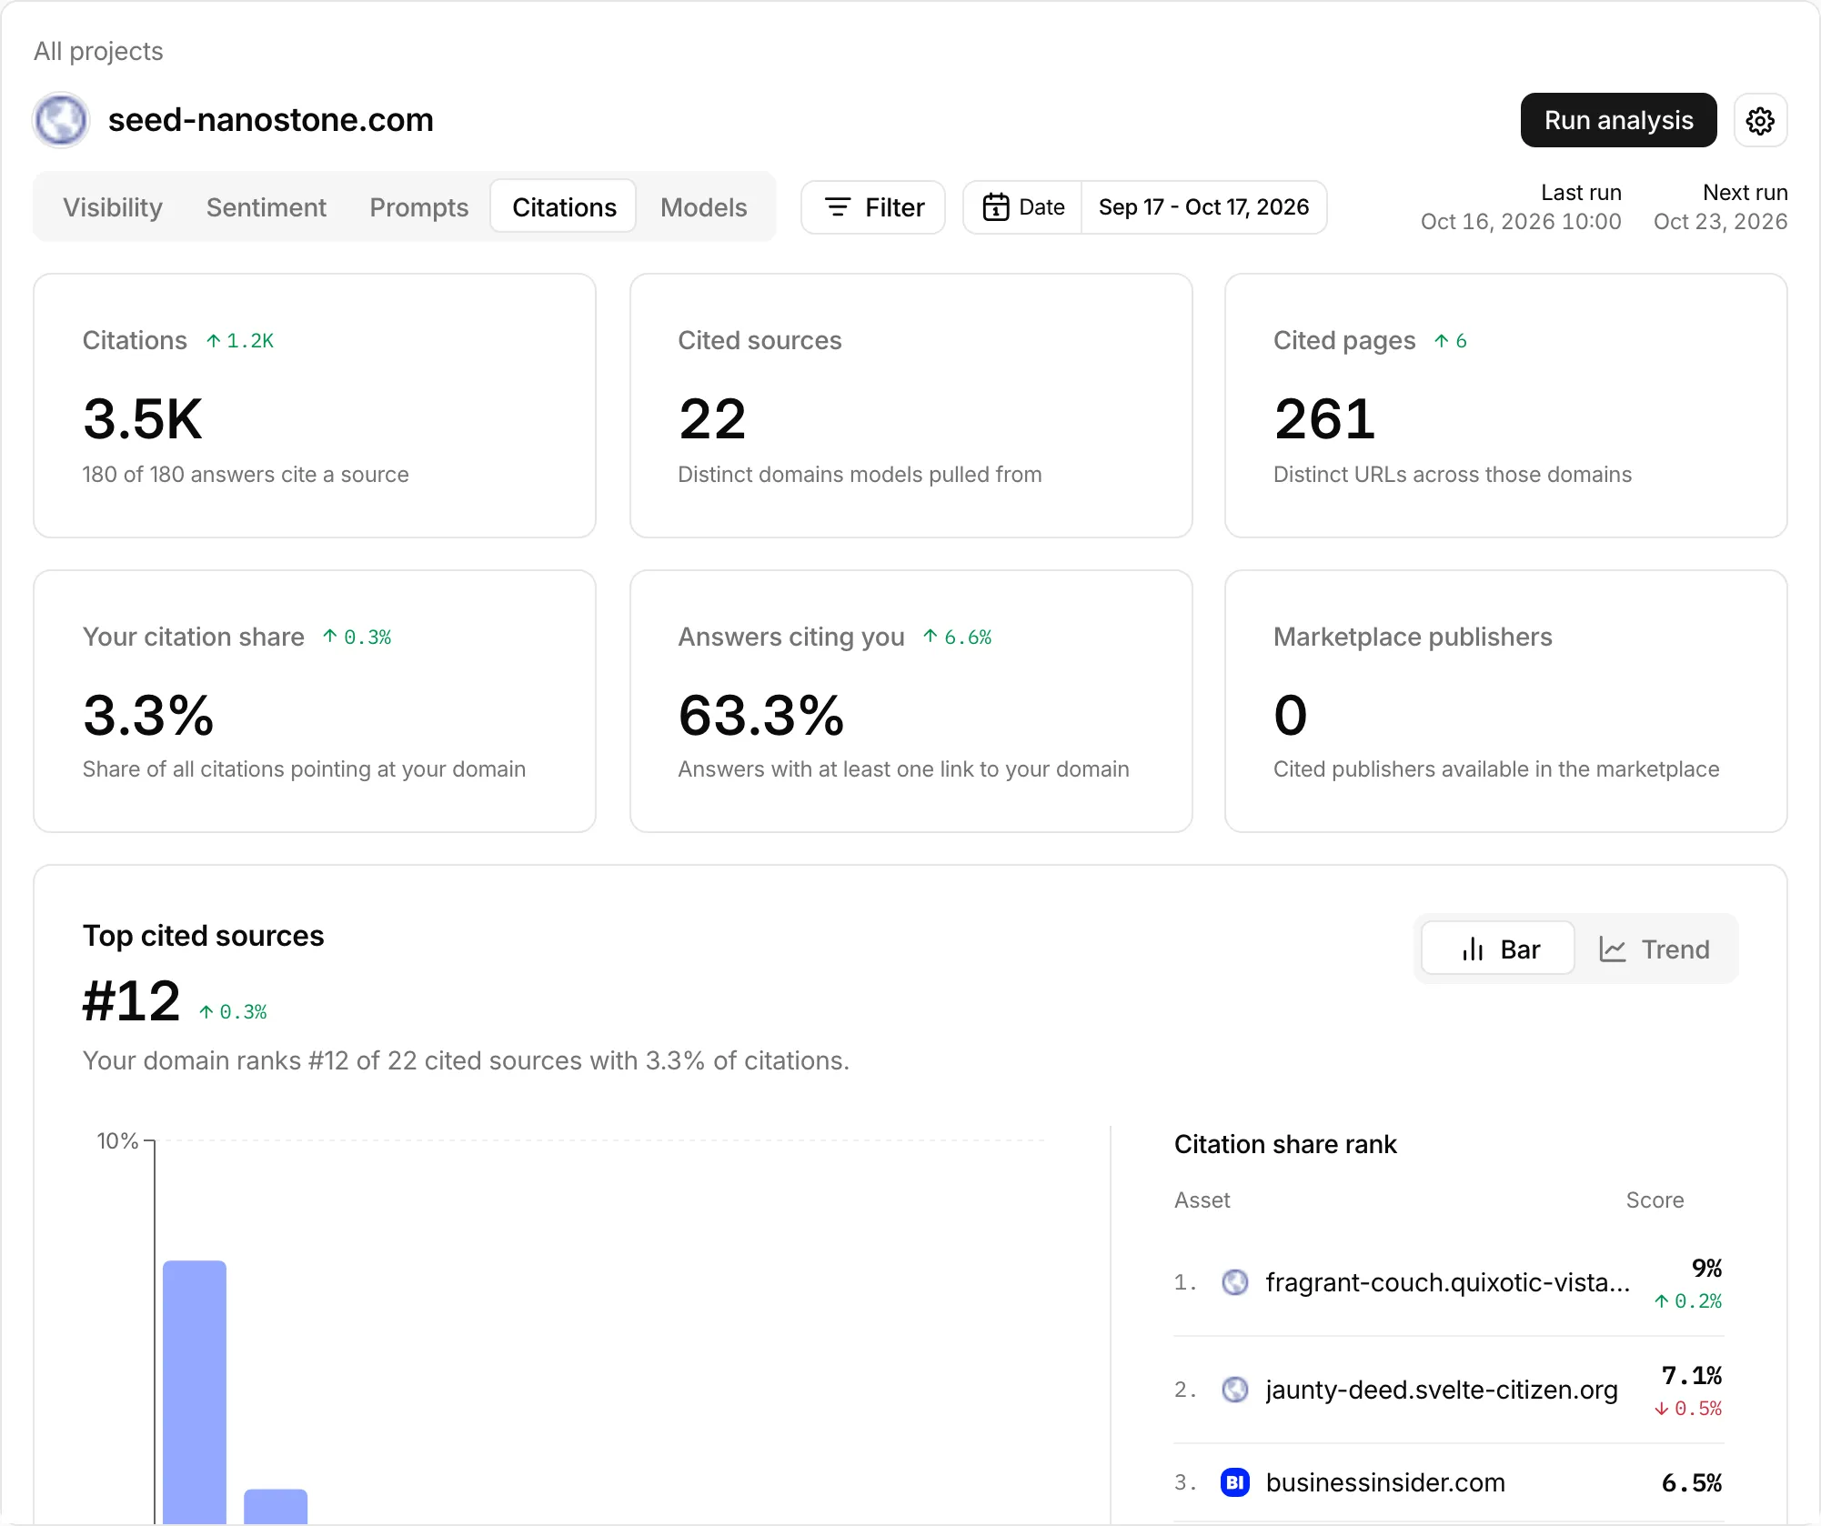The image size is (1821, 1526).
Task: Click the #12 rank heading
Action: pos(132,1001)
